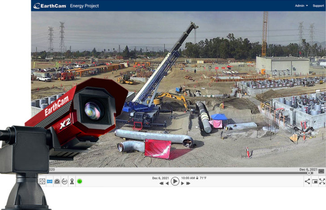This screenshot has height=210, width=326.
Task: Skip forward with double-right arrows
Action: (x=188, y=183)
